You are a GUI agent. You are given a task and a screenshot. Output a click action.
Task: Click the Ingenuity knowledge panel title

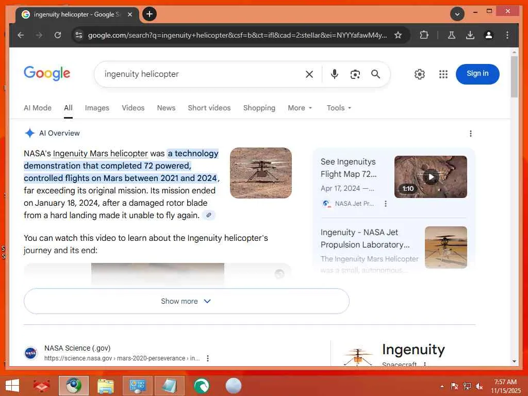[x=413, y=349]
